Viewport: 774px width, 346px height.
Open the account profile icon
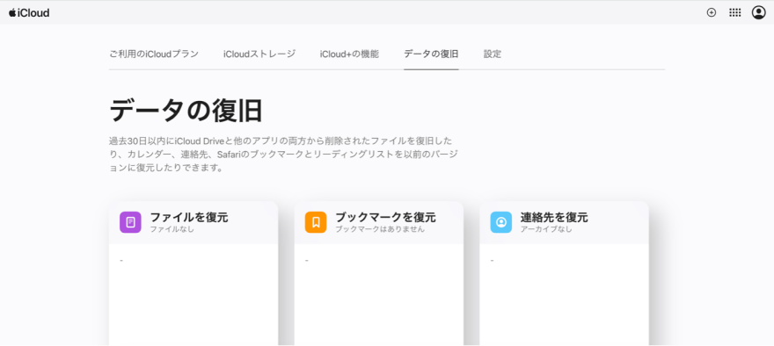759,13
